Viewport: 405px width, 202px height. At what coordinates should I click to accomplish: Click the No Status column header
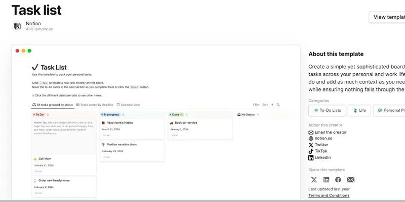tap(246, 115)
